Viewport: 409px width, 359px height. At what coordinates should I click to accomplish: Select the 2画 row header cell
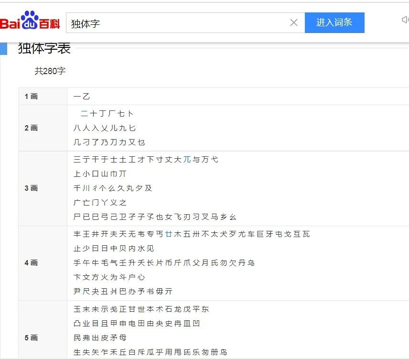point(32,128)
